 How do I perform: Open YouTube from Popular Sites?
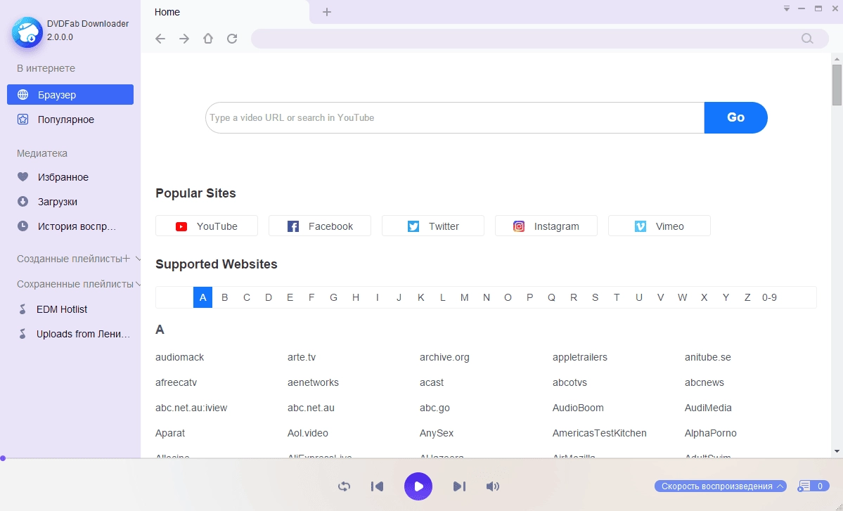tap(207, 226)
